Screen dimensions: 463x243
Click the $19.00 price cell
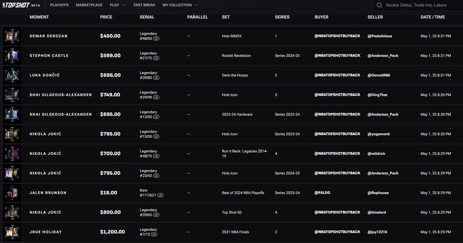(108, 193)
